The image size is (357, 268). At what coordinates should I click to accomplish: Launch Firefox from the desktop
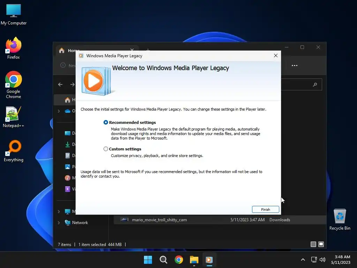[14, 48]
